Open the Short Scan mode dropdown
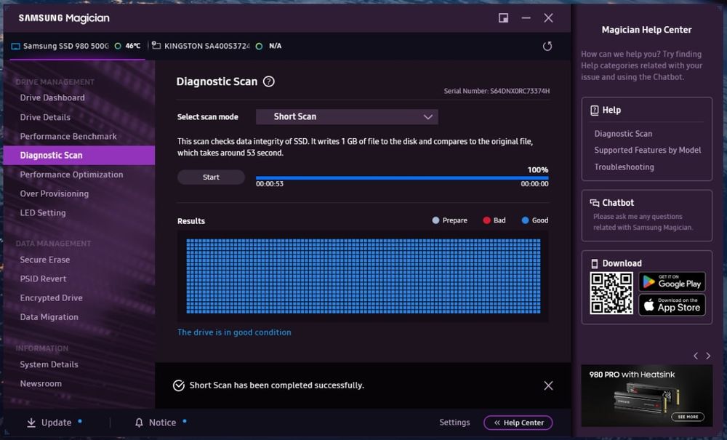The image size is (727, 440). (347, 117)
